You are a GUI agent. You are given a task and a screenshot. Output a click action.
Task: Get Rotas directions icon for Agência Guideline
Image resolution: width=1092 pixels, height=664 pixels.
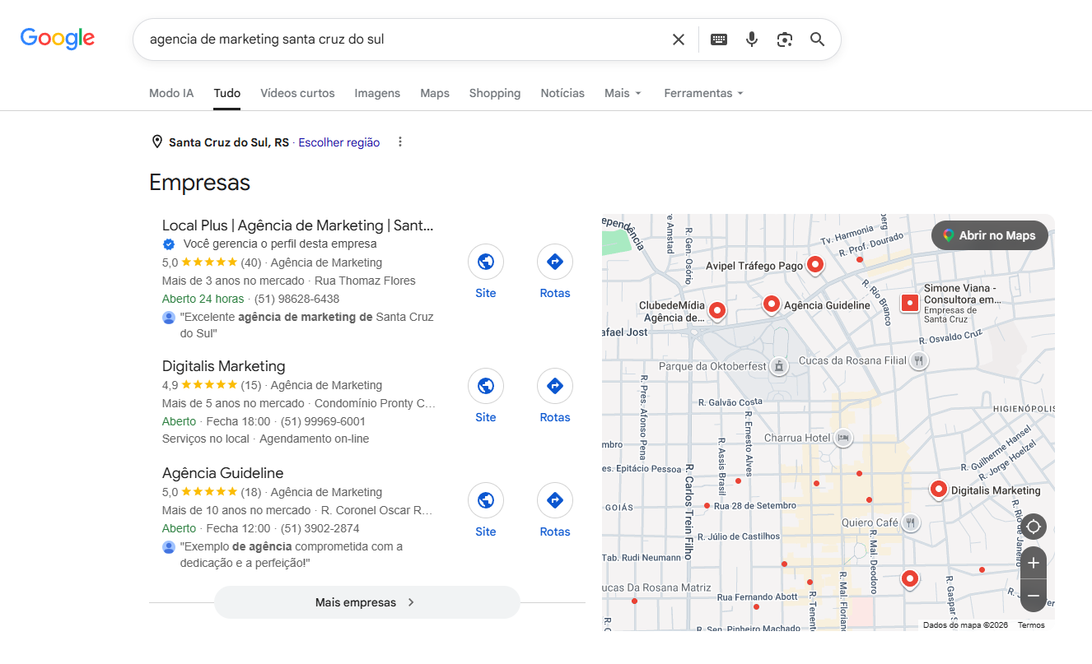555,500
